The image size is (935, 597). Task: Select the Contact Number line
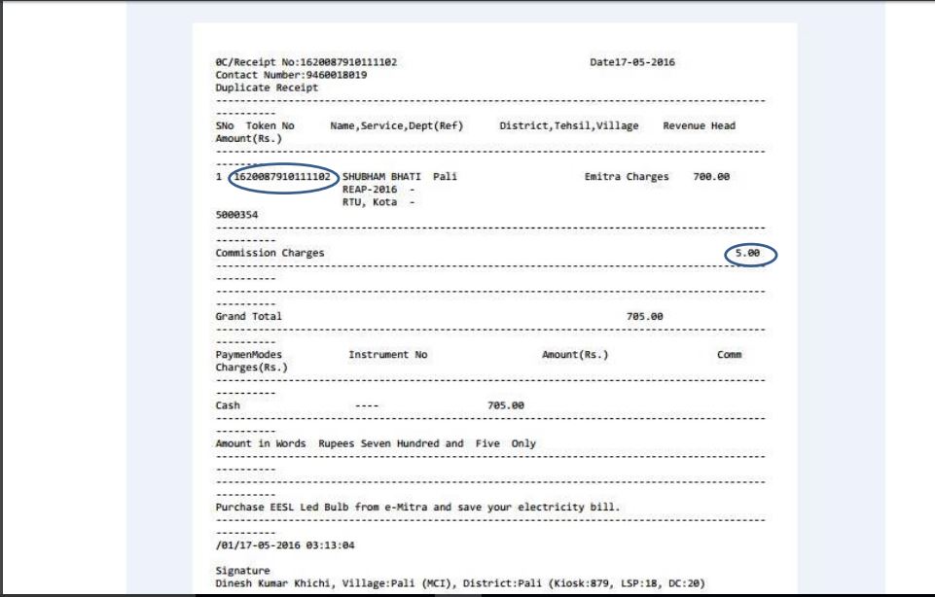[291, 75]
